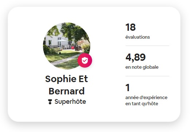Click the "année d'expérience" text line
190x132 pixels.
[146, 98]
